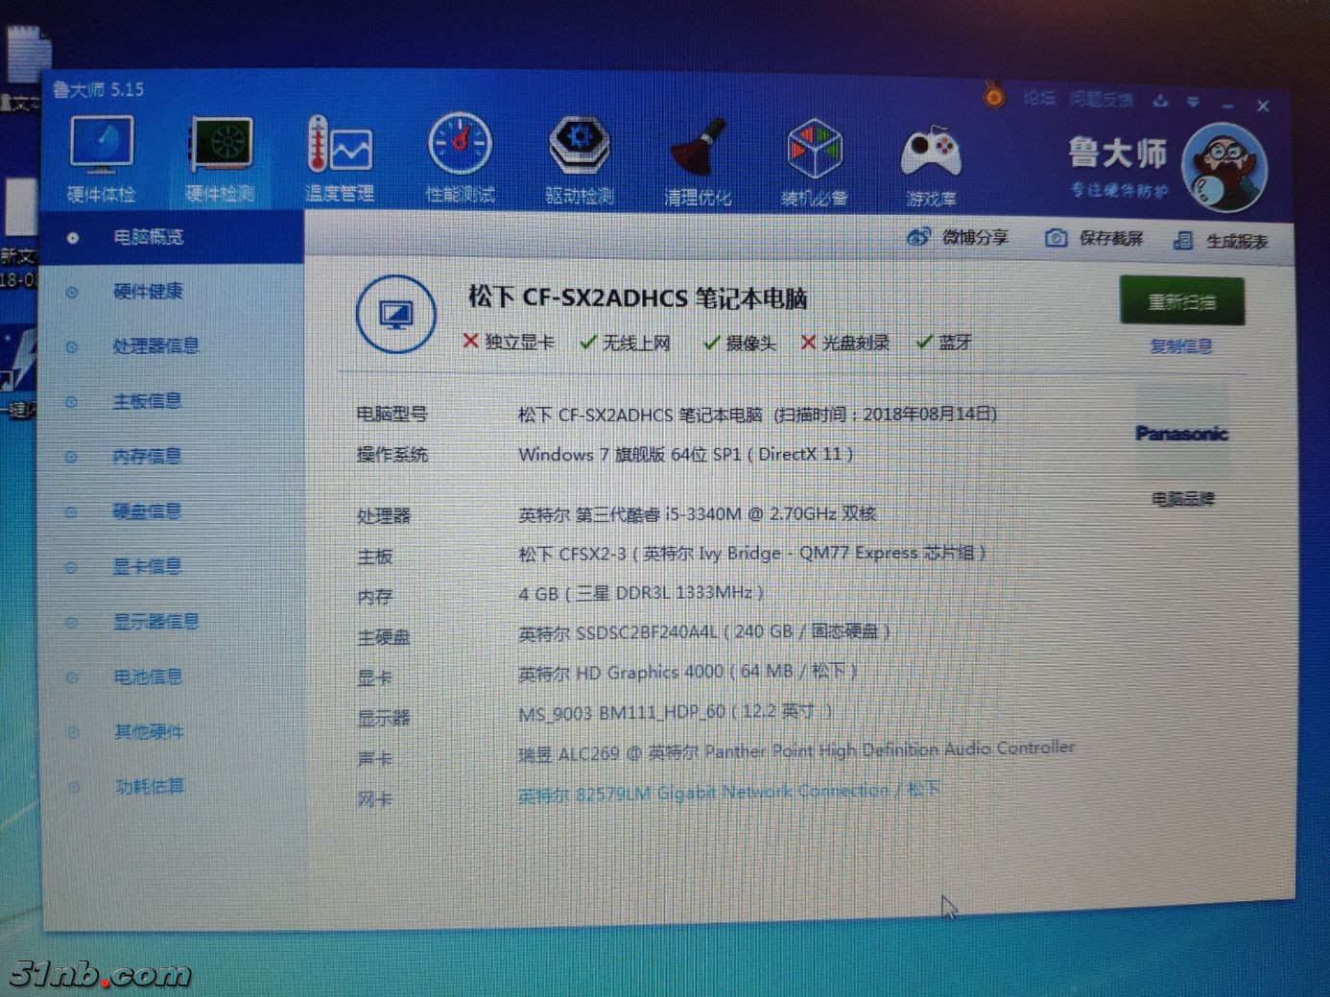
Task: Click the green 重新扫描 rescan button
Action: 1182,301
